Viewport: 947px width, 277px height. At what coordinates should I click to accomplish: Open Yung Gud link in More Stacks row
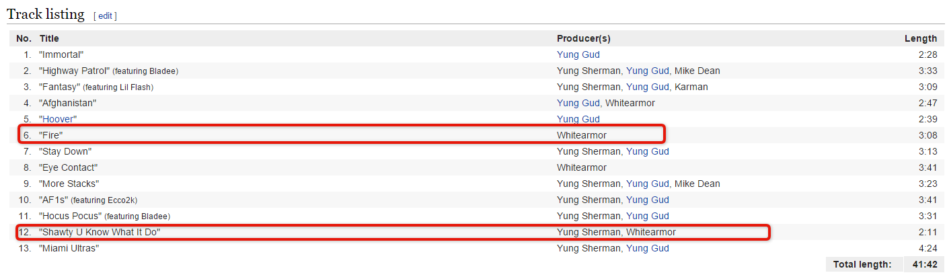pyautogui.click(x=648, y=184)
